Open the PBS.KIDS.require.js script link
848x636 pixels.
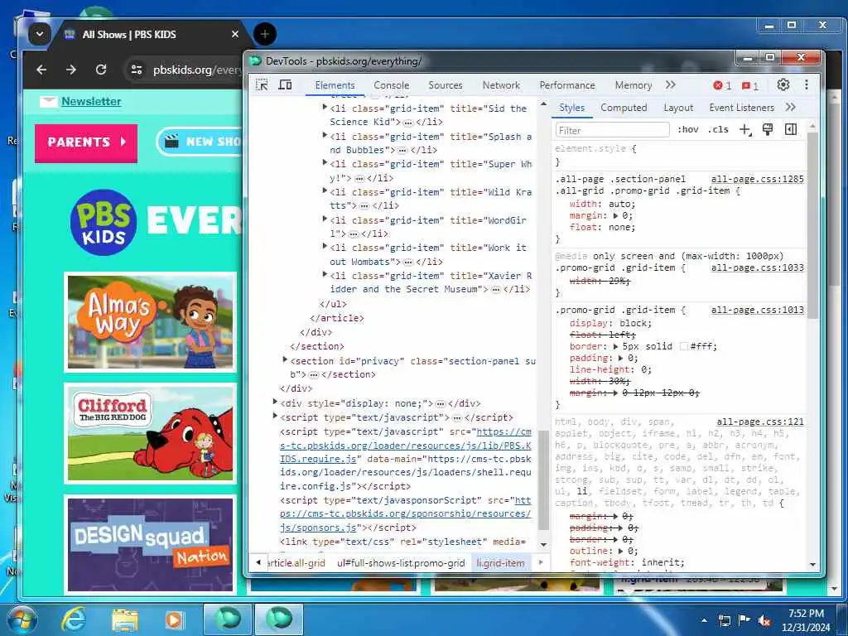pos(406,446)
